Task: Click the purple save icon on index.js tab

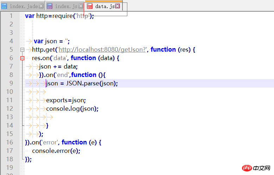Action: [50, 6]
